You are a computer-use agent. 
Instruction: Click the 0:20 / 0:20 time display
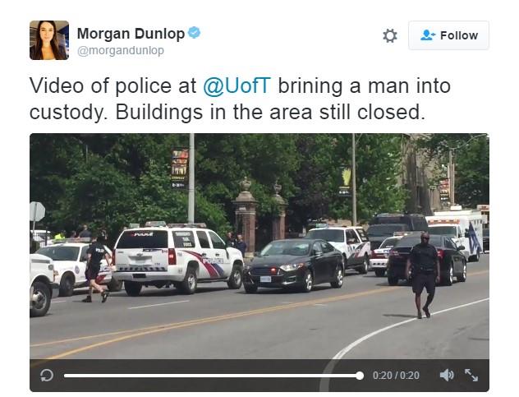396,376
